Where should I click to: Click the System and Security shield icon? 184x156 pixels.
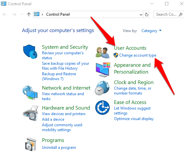(30, 52)
